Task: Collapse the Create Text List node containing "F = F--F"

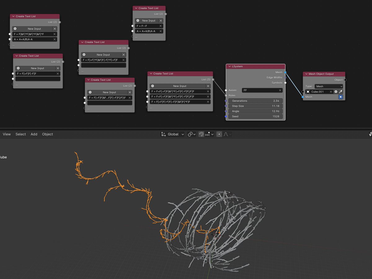Action: tap(136, 8)
